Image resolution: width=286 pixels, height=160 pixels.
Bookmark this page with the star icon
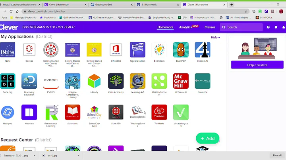[x=246, y=11]
